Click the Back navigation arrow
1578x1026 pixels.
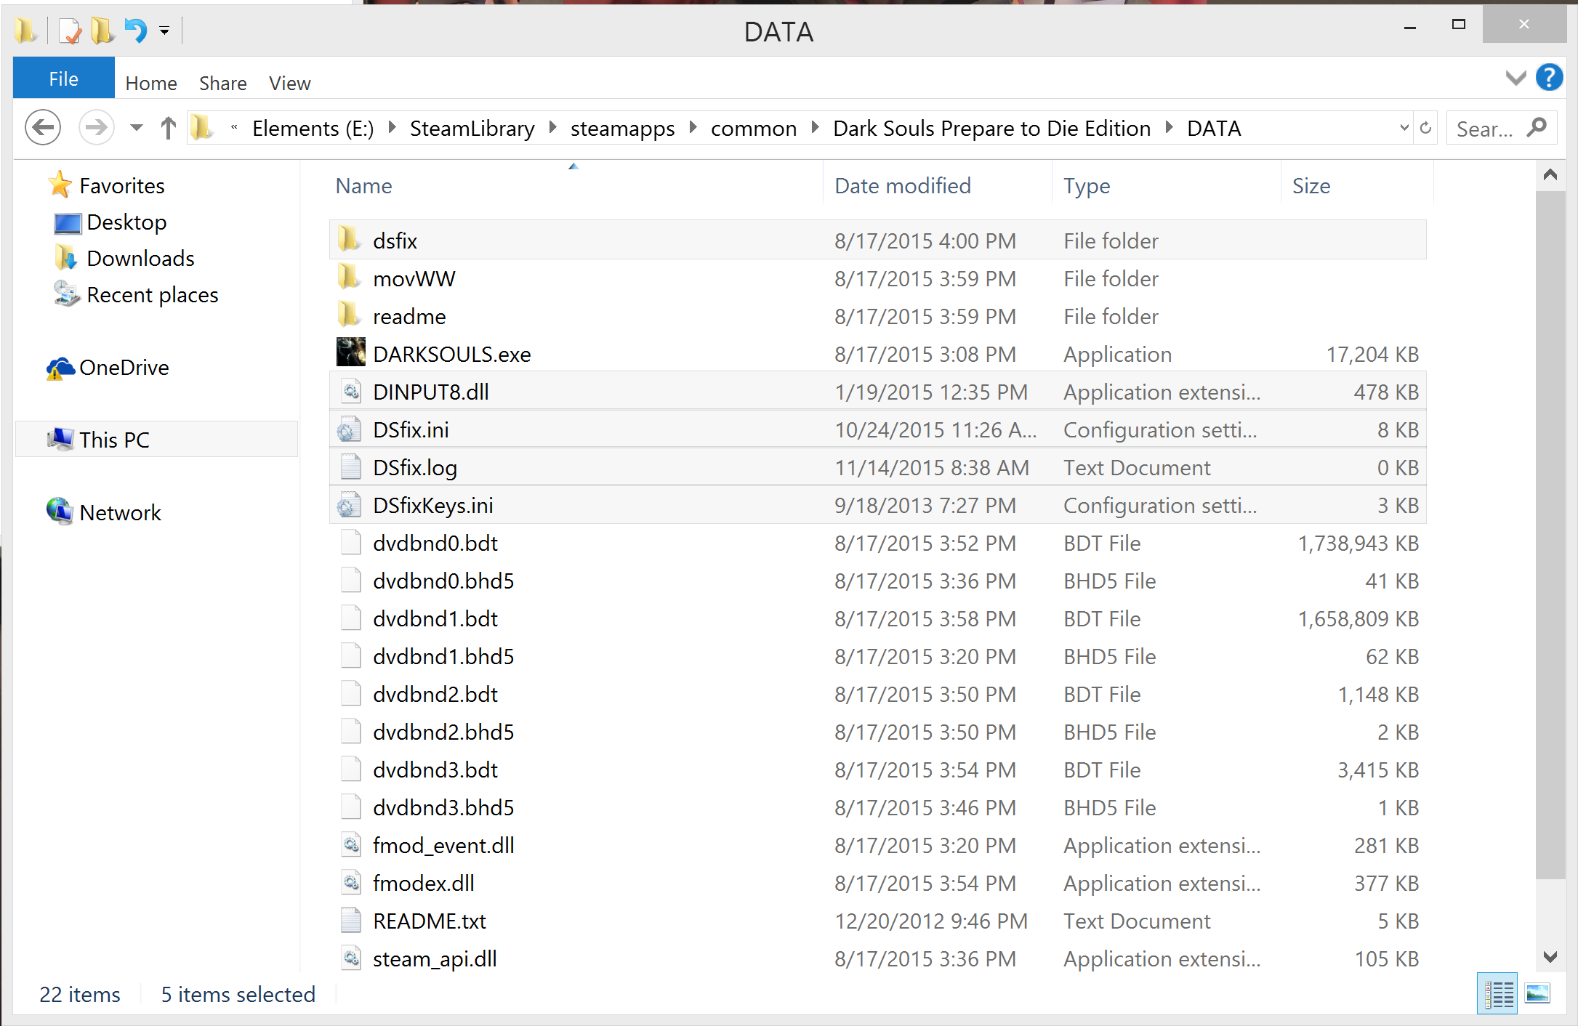coord(43,128)
